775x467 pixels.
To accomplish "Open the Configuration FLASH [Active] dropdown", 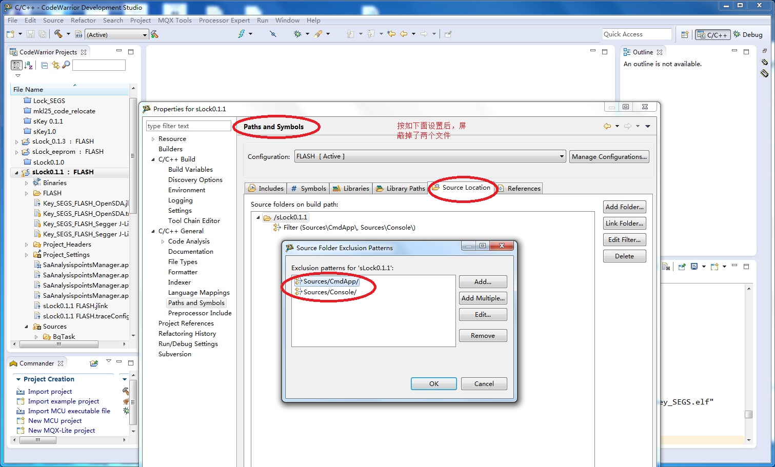I will coord(430,156).
